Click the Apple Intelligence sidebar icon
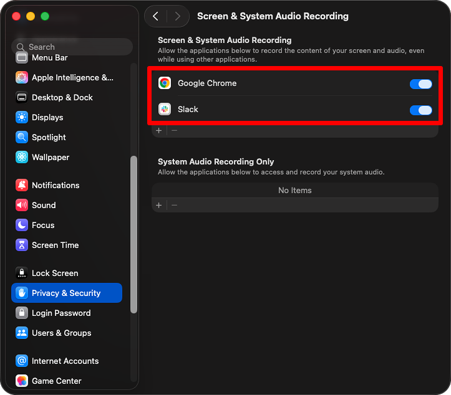The height and width of the screenshot is (395, 451). point(22,77)
